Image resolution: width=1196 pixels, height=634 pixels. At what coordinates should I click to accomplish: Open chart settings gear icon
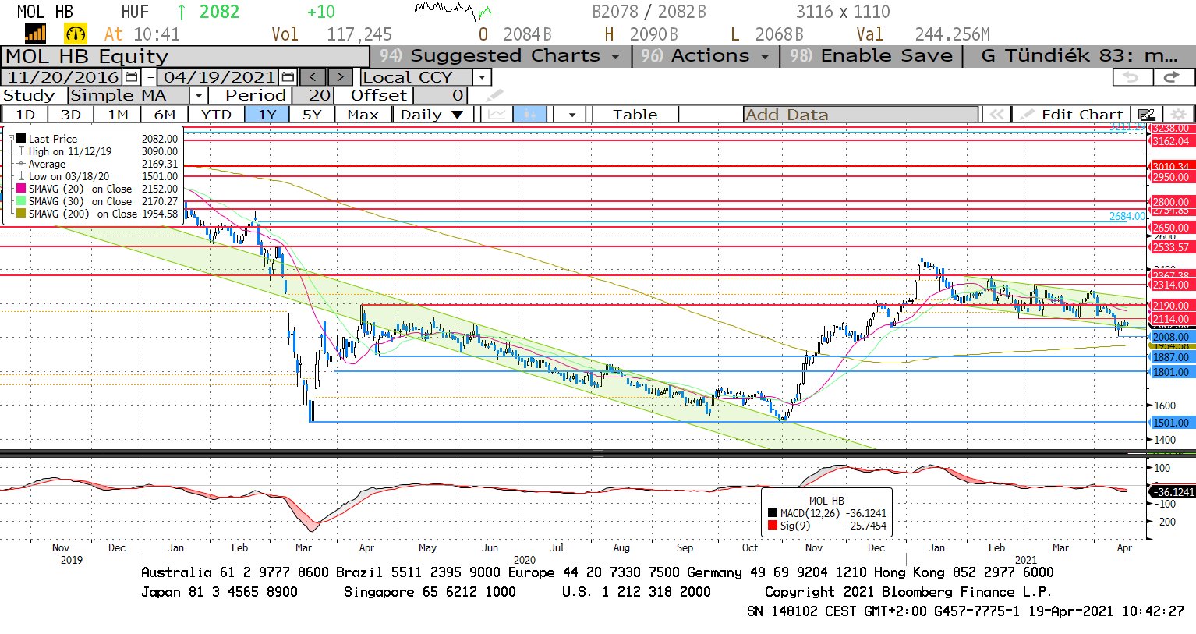click(1178, 115)
